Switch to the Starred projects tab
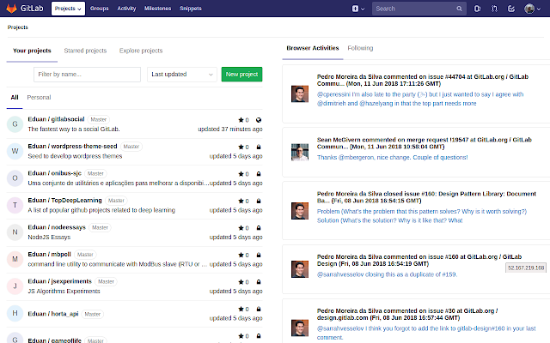Viewport: 550px width, 343px height. point(85,51)
